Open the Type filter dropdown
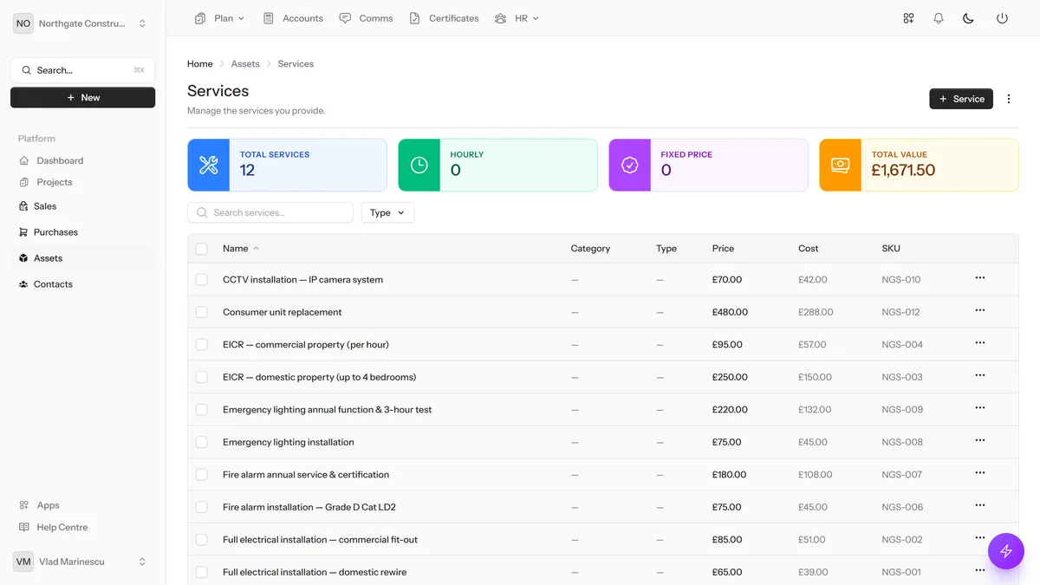Viewport: 1040px width, 585px height. point(387,212)
